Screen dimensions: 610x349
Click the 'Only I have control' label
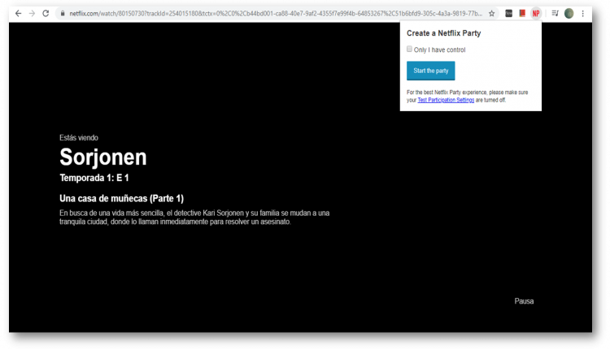439,50
